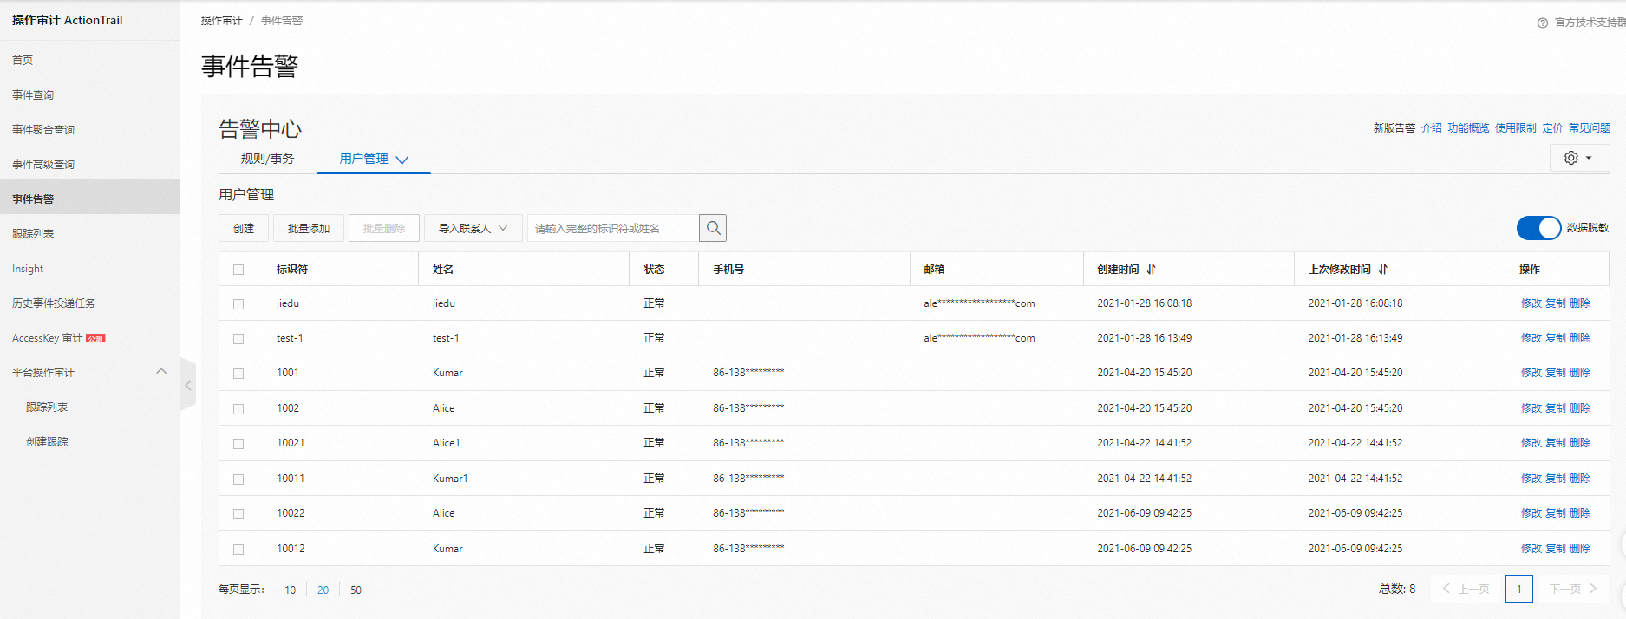Open 事件高级查询 sidebar item
Image resolution: width=1626 pixels, height=619 pixels.
43,164
